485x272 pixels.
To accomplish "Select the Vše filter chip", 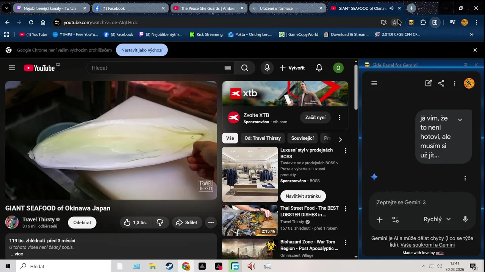I will 230,138.
